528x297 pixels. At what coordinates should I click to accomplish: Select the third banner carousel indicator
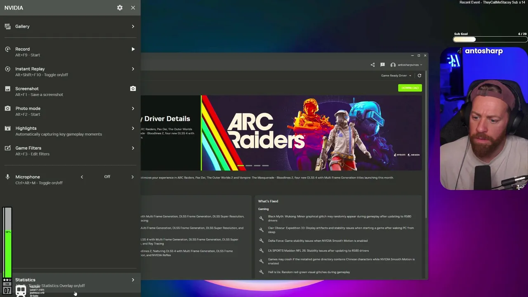257,165
